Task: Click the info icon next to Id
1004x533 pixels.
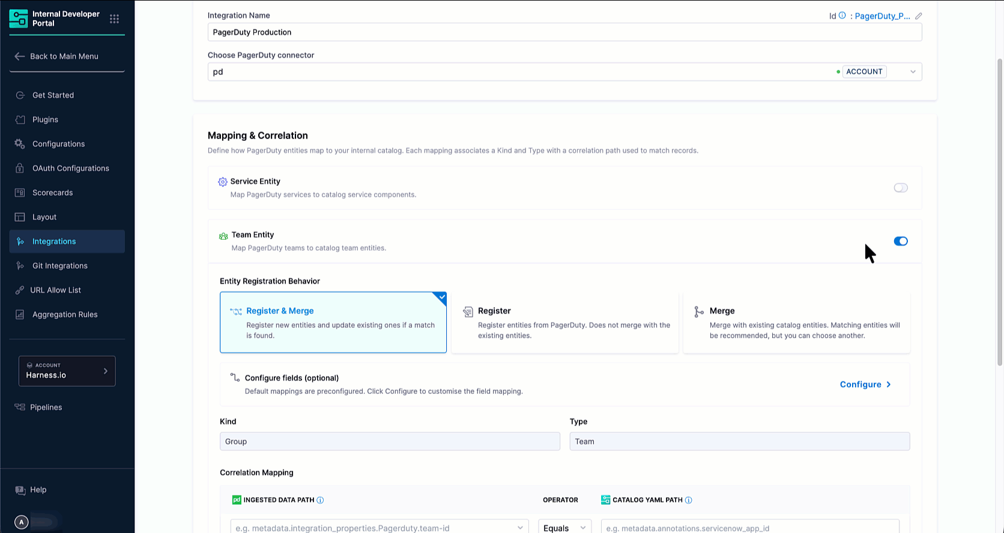Action: [842, 16]
